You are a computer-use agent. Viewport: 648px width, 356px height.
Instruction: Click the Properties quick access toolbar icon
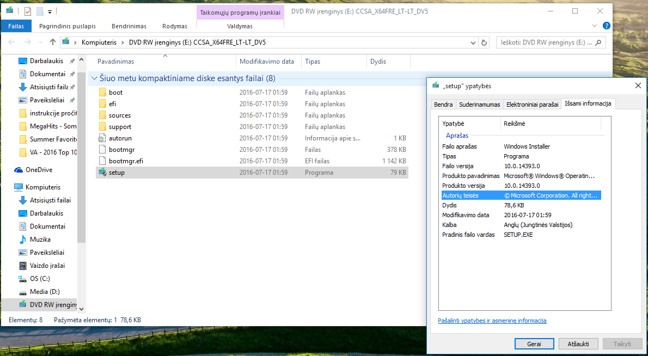(27, 11)
